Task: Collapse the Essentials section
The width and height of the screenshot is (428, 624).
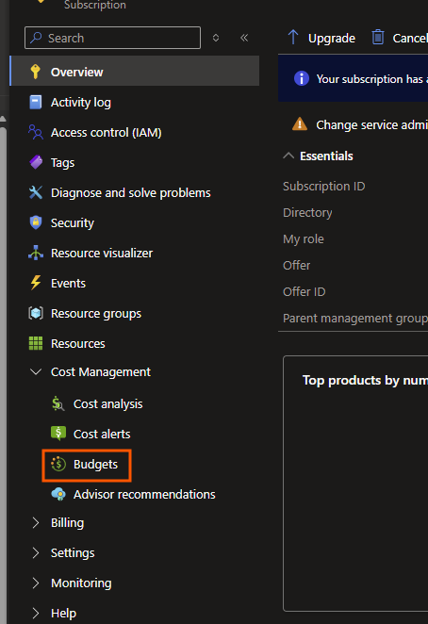Action: (288, 156)
